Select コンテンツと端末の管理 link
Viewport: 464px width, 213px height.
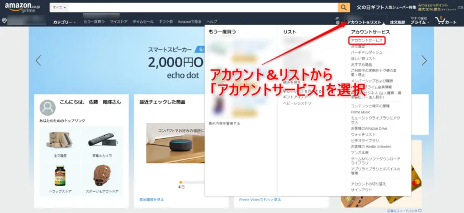click(370, 106)
